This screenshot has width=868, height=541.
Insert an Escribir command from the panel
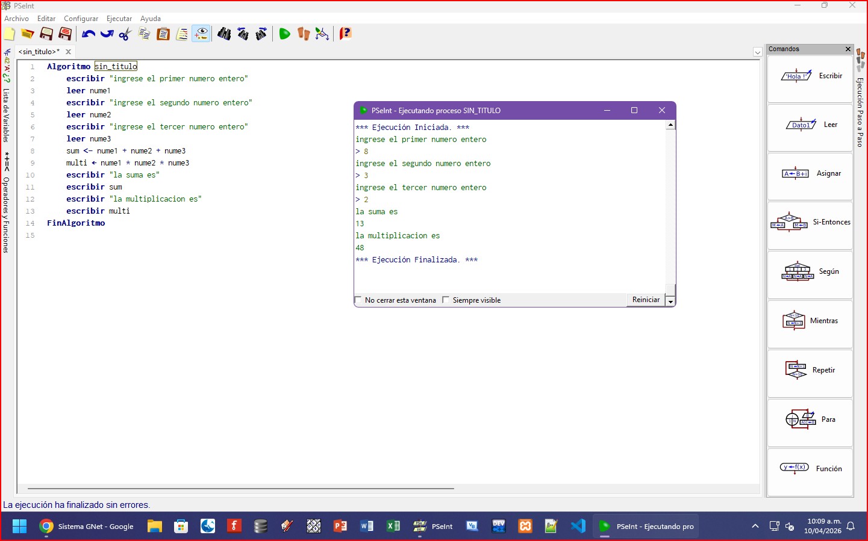click(x=810, y=76)
